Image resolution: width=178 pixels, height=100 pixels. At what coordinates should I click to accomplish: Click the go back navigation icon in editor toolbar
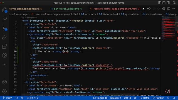click(x=149, y=9)
